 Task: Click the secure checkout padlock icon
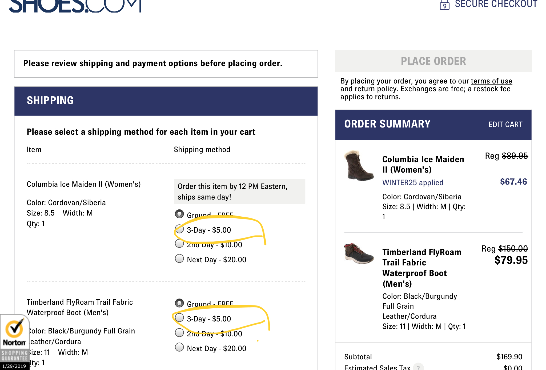[x=444, y=5]
